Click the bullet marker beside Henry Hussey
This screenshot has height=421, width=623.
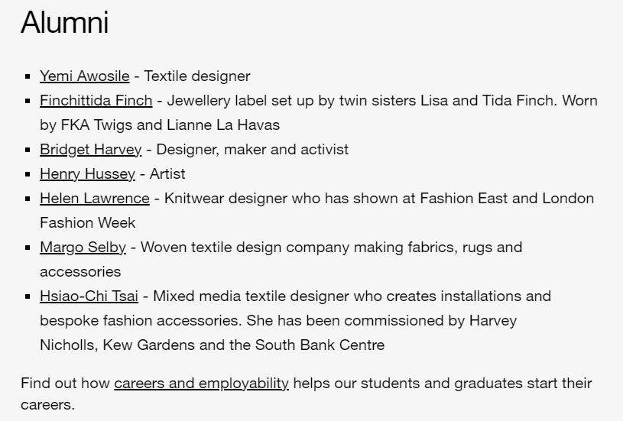pos(28,174)
